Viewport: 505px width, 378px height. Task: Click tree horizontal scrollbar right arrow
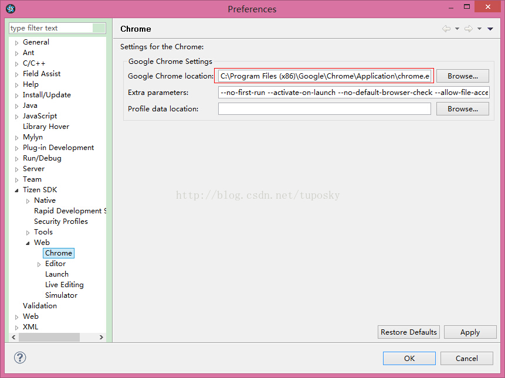pos(101,337)
